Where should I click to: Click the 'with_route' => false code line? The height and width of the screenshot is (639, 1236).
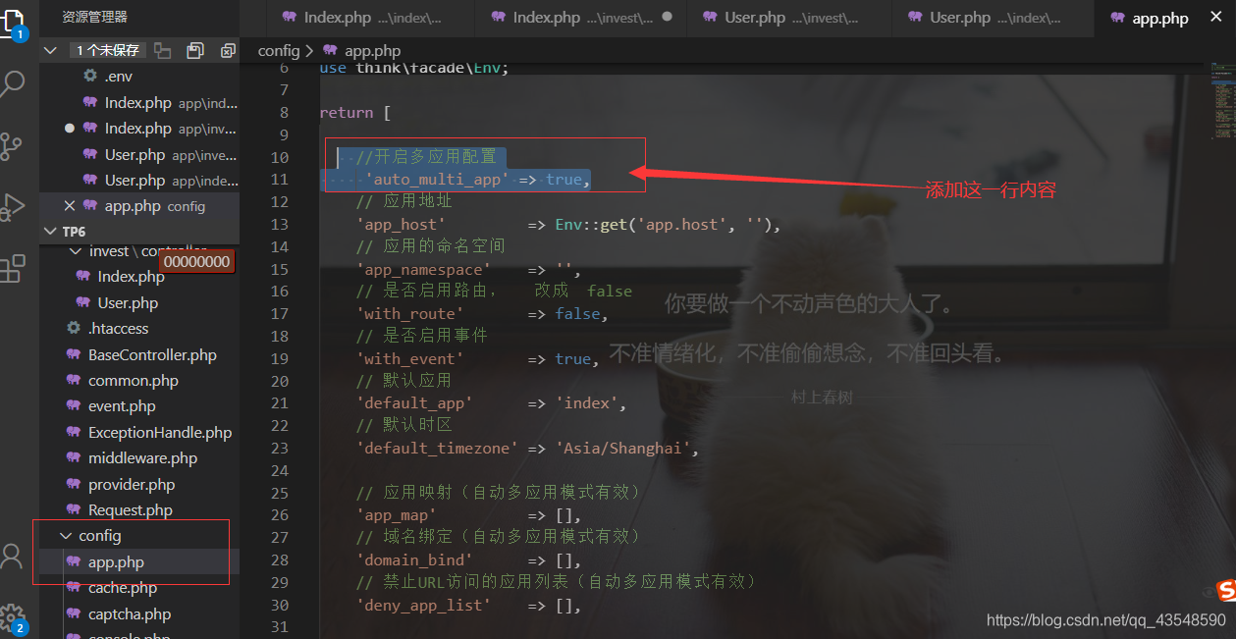tap(482, 313)
